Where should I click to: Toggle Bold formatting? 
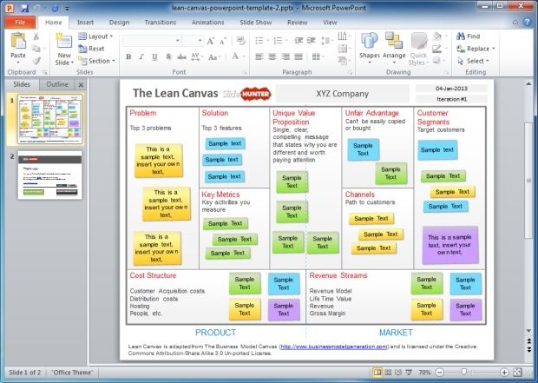128,56
